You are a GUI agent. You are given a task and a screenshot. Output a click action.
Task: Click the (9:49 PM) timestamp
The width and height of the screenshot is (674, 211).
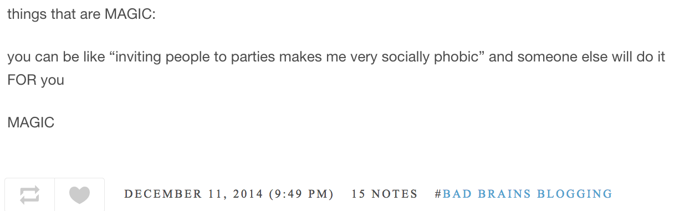pyautogui.click(x=301, y=194)
